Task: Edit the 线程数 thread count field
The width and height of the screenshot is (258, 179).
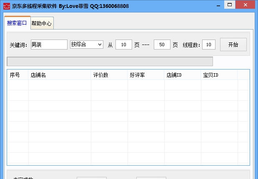Action: click(209, 45)
